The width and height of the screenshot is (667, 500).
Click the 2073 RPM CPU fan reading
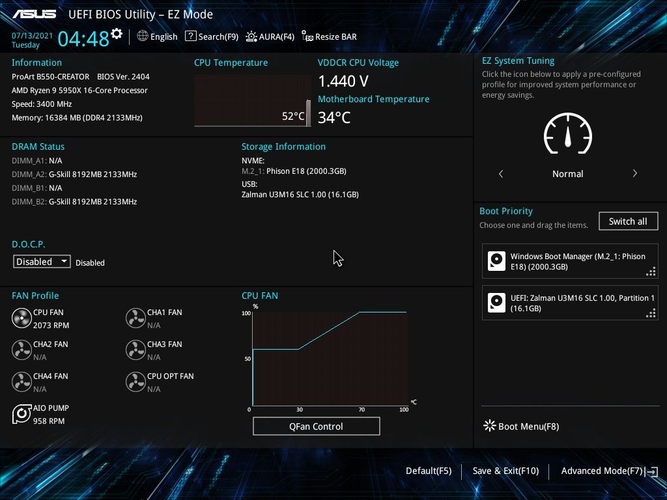pos(51,326)
